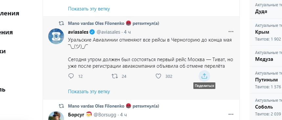282x120 pixels.
Task: Open the trending topic Путиным
Action: click(266, 80)
